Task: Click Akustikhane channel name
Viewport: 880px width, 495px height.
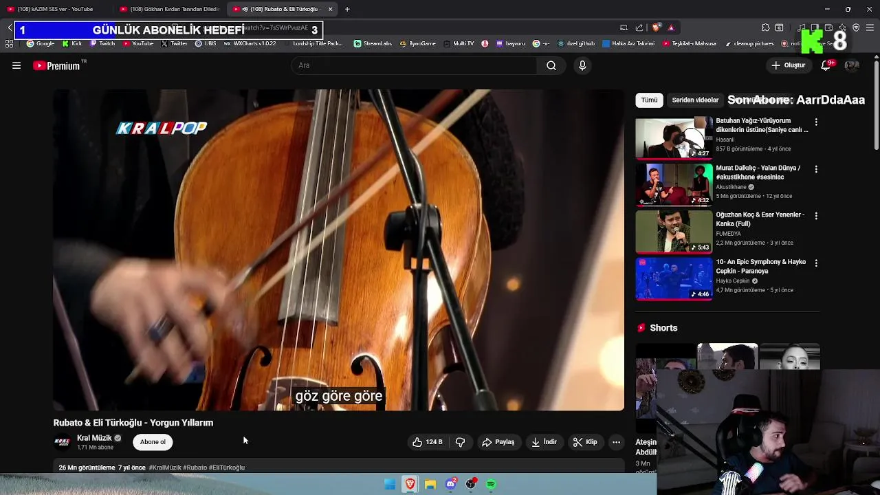Action: point(731,187)
